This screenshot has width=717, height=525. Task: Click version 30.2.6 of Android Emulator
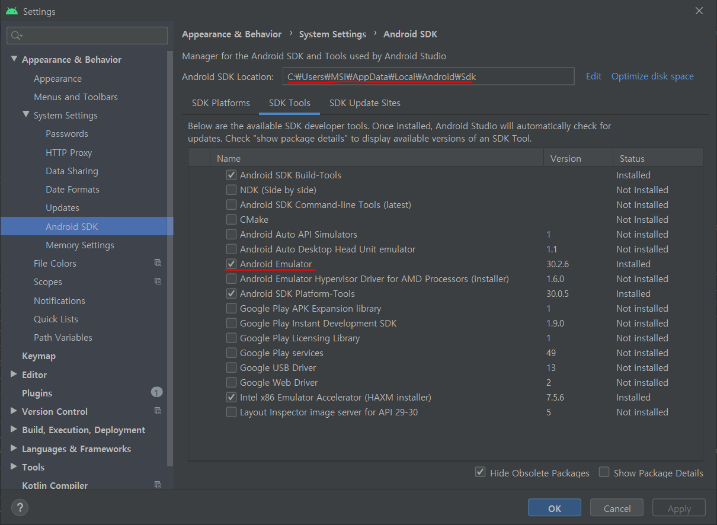pos(557,264)
